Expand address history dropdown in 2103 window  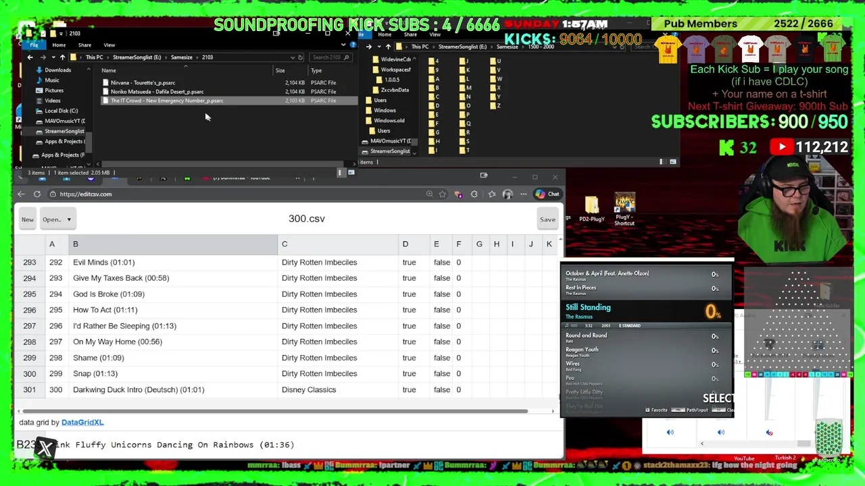coord(293,57)
